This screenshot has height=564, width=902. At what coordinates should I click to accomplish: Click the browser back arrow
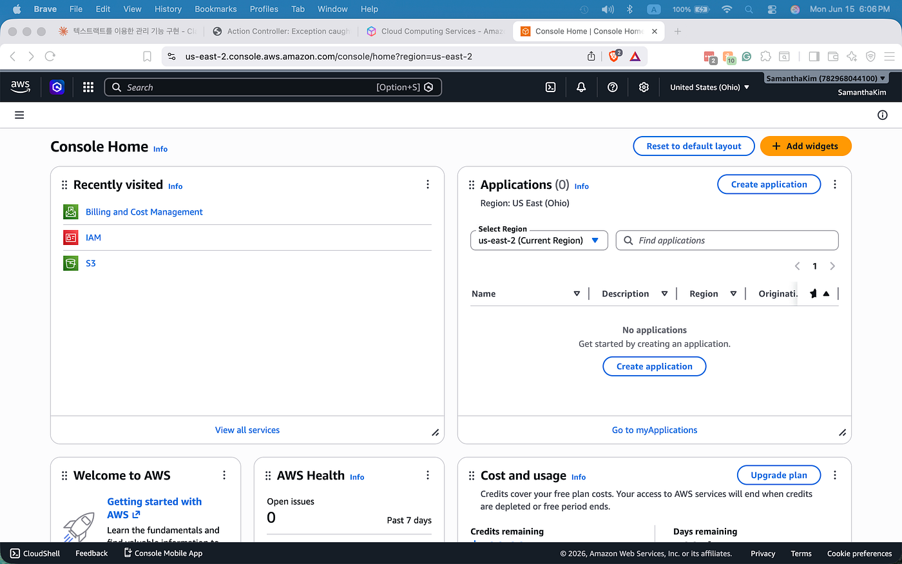point(13,57)
